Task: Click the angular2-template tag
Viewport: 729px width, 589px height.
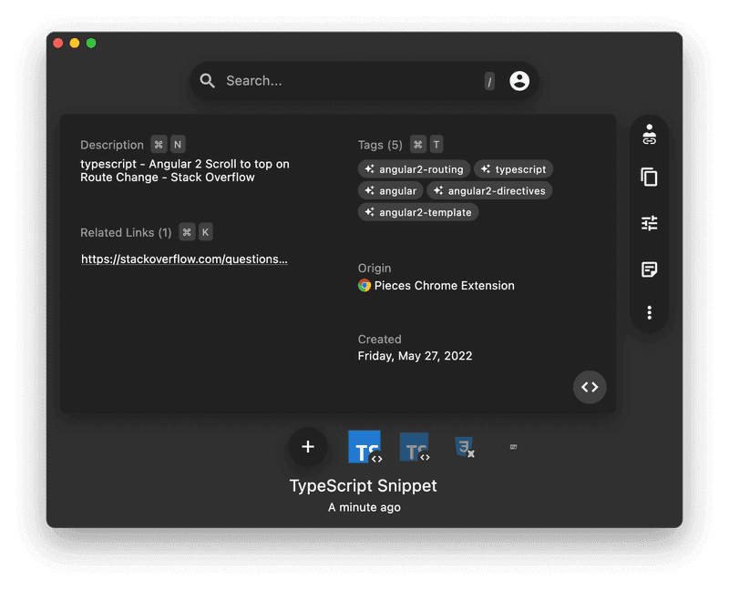Action: point(418,212)
